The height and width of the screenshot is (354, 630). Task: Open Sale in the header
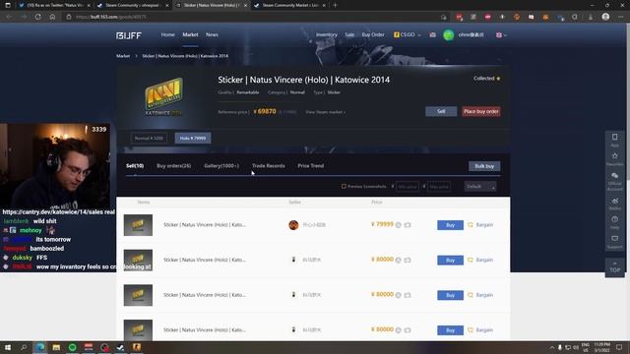(x=349, y=35)
